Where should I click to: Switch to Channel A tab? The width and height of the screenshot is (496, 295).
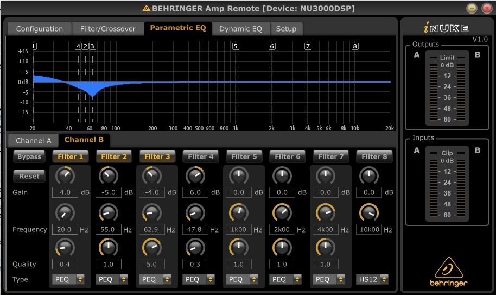point(33,141)
